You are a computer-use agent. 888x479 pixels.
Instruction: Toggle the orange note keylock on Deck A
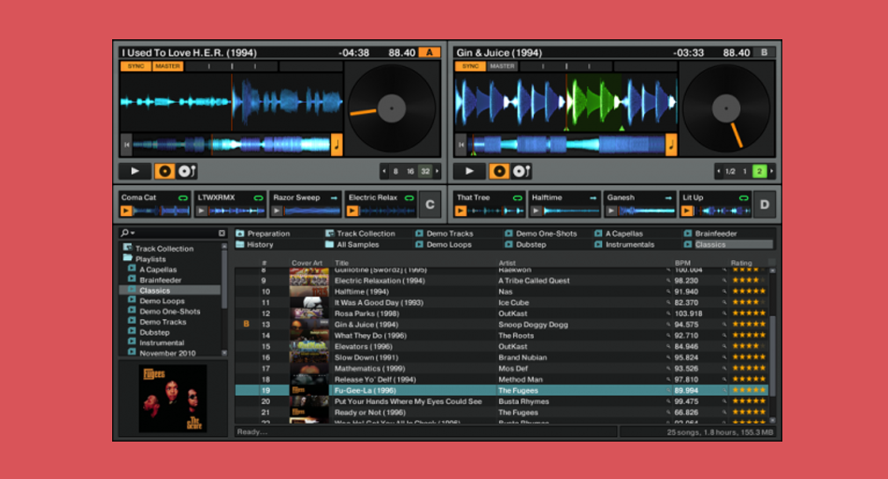tap(337, 145)
